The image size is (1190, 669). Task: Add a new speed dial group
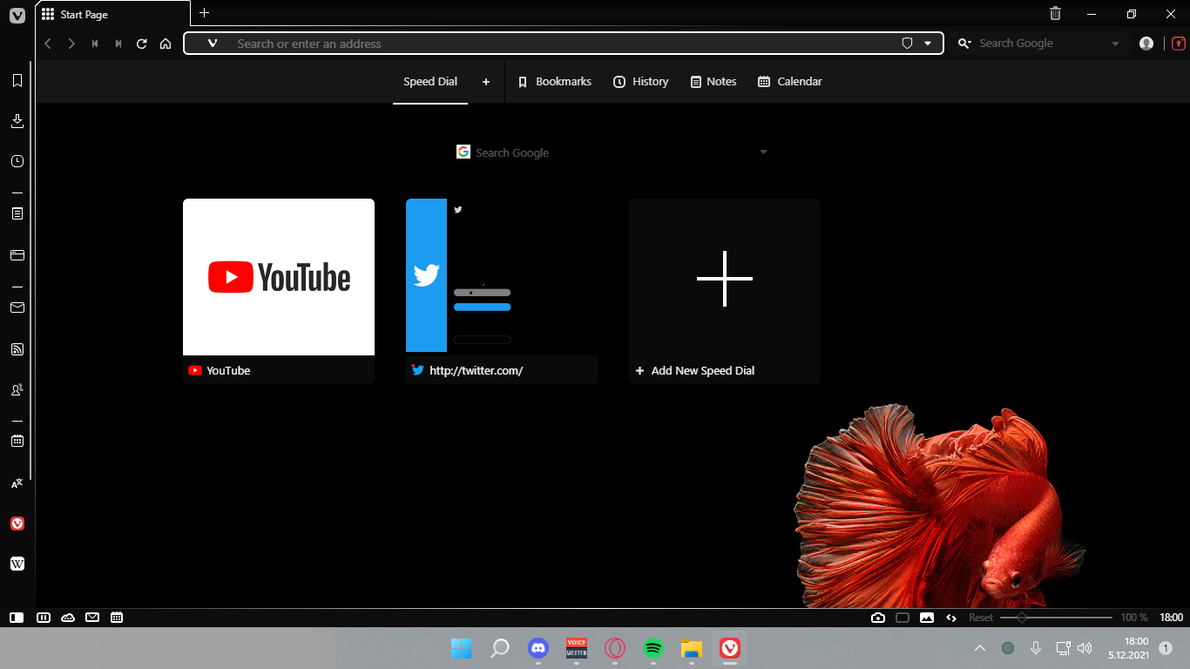[486, 82]
